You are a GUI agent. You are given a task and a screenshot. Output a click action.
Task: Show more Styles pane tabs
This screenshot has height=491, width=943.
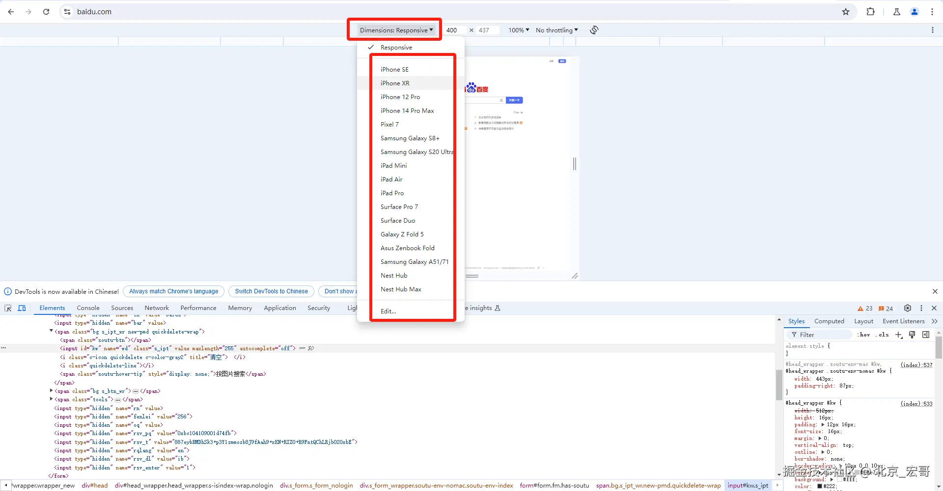click(x=935, y=321)
